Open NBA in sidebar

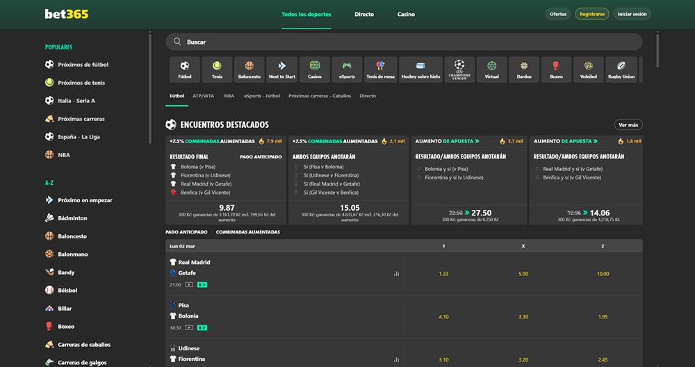[58, 155]
